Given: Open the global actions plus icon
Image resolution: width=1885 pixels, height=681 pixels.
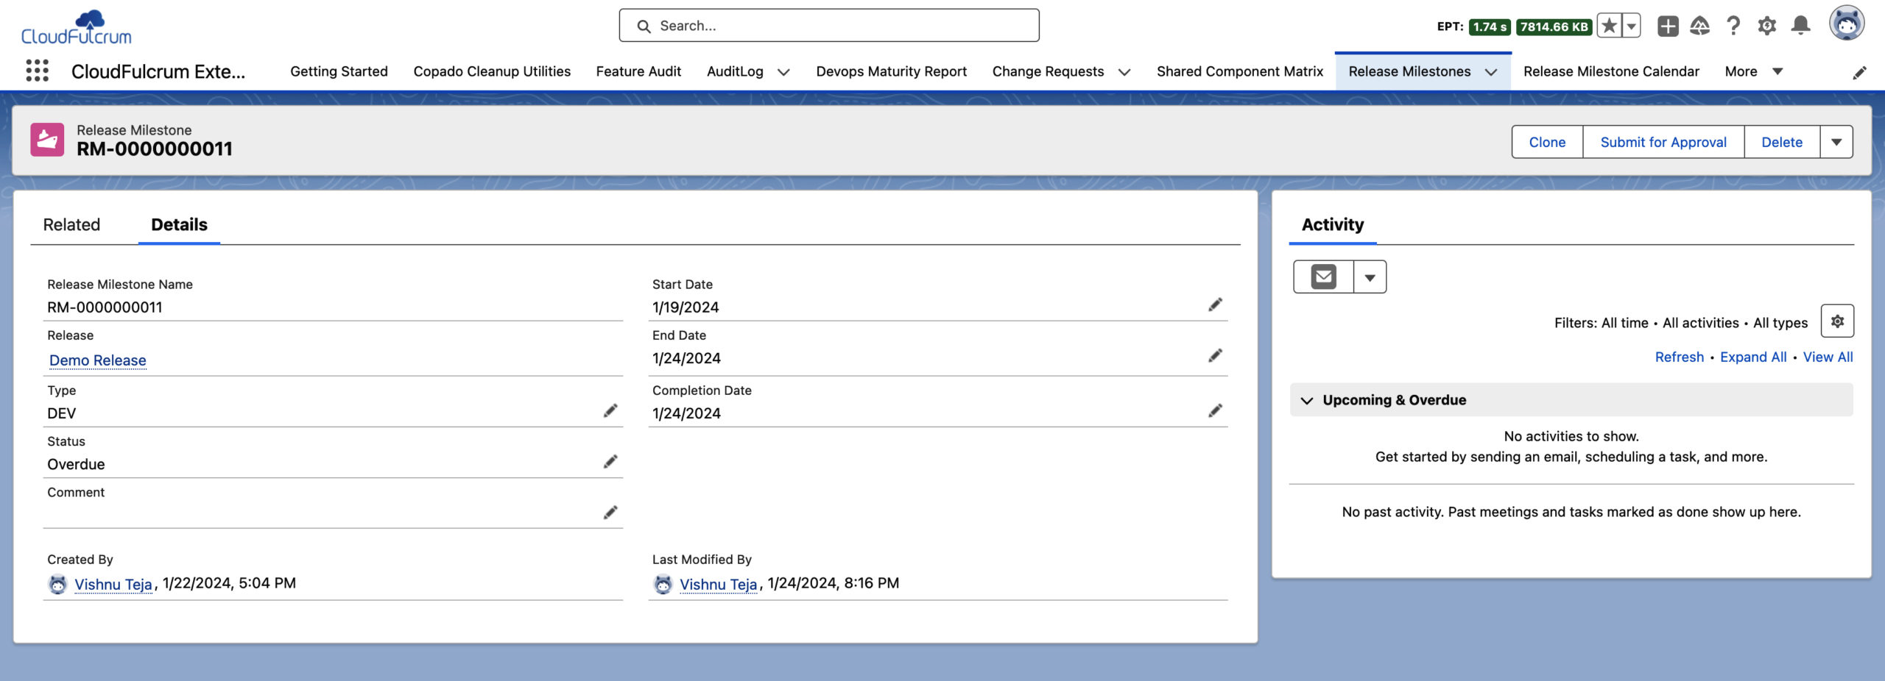Looking at the screenshot, I should 1667,26.
